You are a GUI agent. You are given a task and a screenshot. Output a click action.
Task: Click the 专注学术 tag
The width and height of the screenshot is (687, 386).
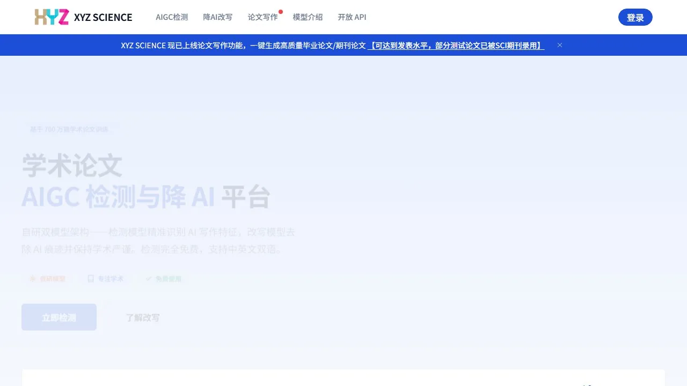(x=105, y=279)
